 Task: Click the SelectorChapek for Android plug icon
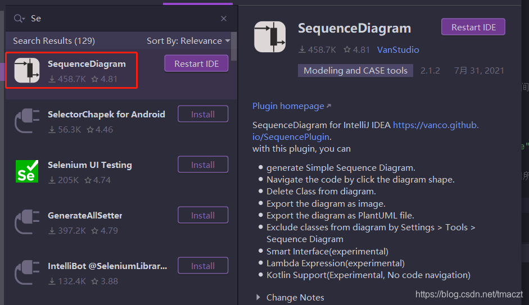click(x=27, y=121)
